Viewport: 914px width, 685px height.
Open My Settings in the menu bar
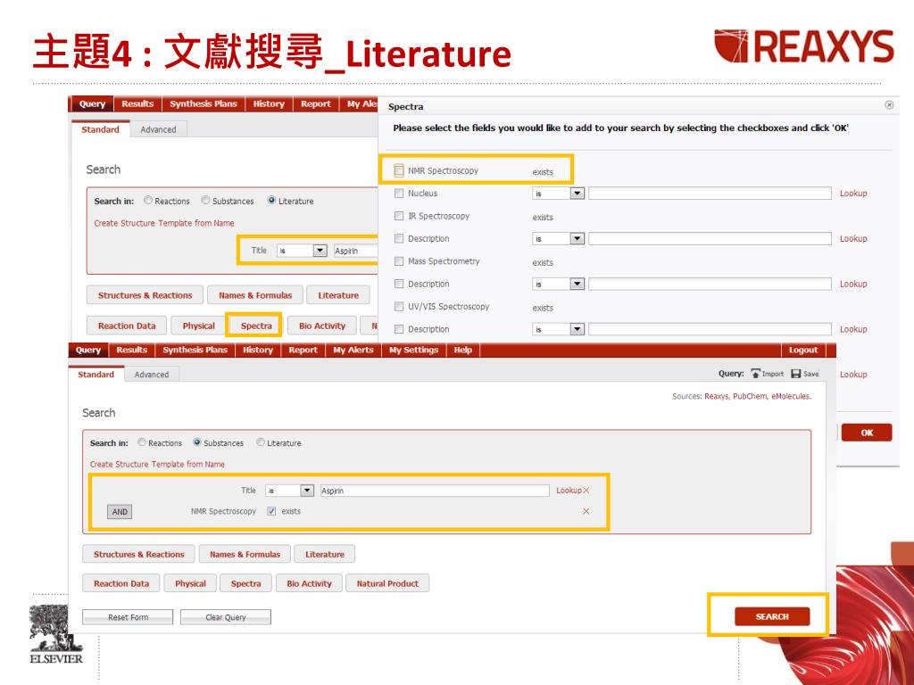click(413, 350)
